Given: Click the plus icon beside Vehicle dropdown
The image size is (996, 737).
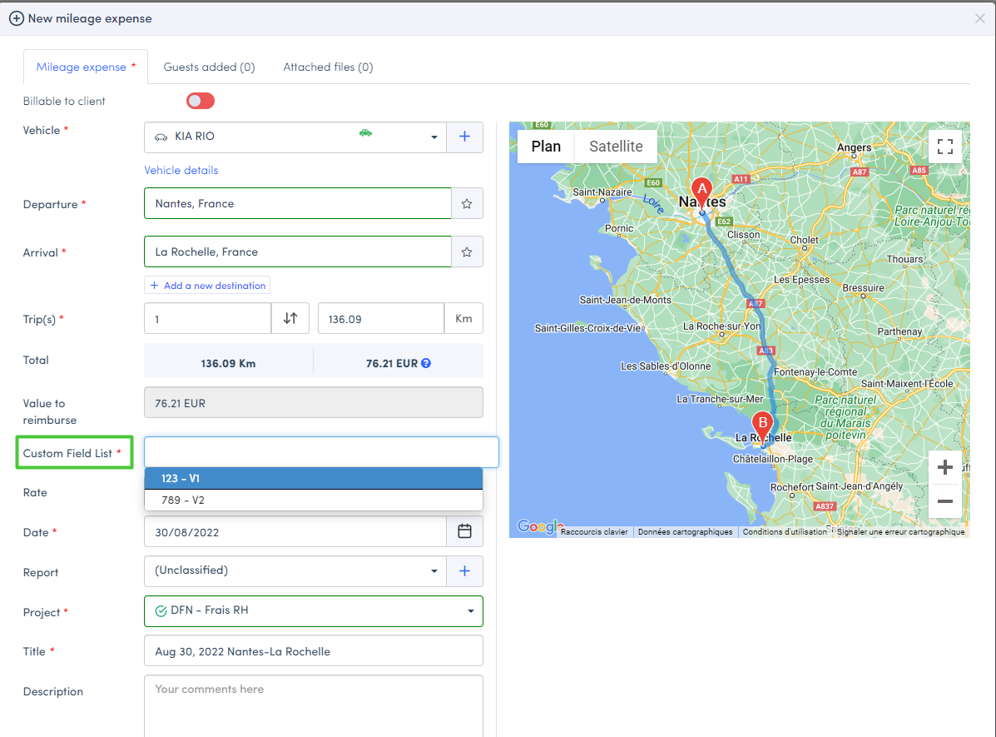Looking at the screenshot, I should tap(465, 137).
